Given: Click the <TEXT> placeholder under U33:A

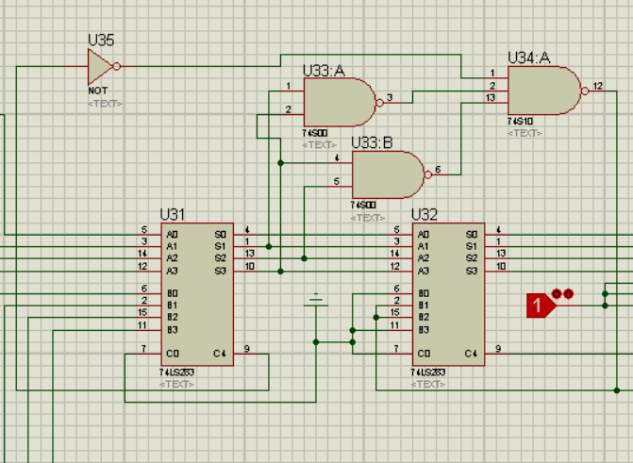Looking at the screenshot, I should (319, 144).
